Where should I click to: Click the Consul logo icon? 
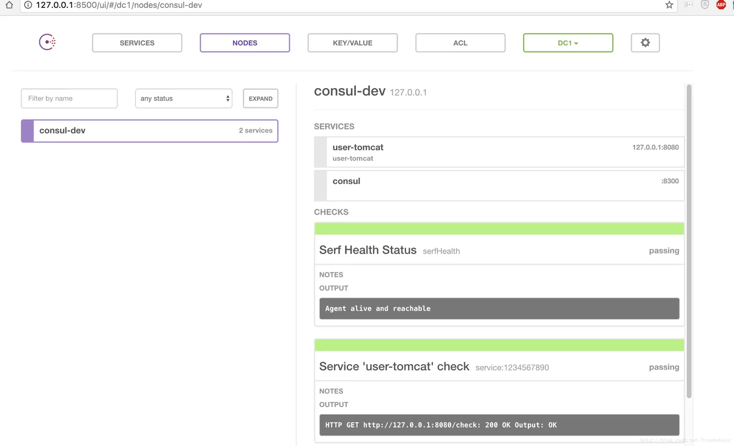click(47, 42)
